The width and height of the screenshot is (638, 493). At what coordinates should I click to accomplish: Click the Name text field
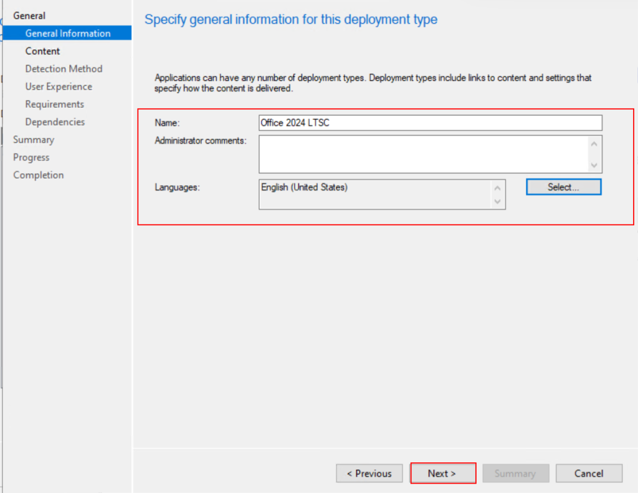tap(430, 123)
